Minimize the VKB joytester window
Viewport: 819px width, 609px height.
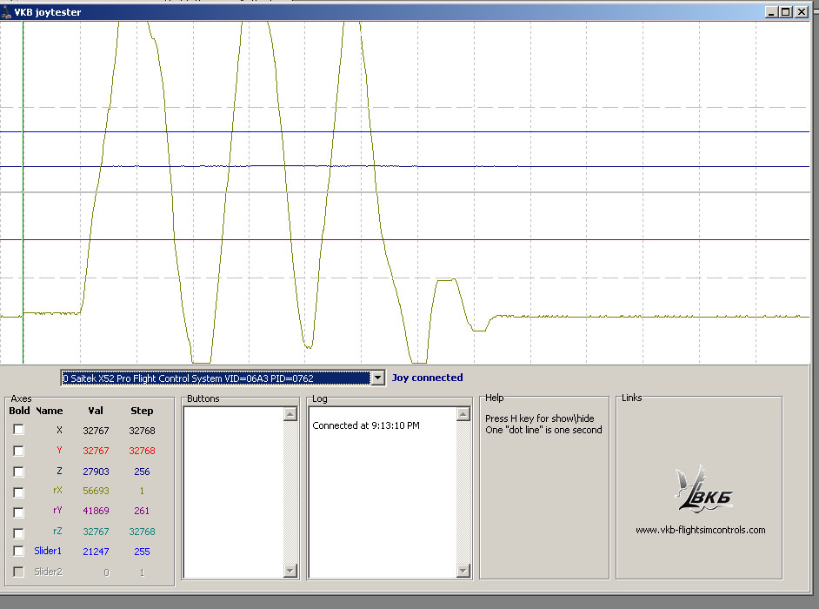coord(771,11)
